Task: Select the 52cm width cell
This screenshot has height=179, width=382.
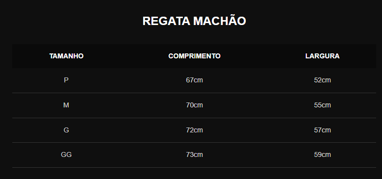Action: tap(323, 80)
